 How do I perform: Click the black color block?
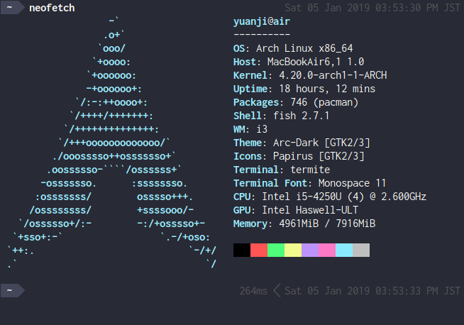click(242, 250)
